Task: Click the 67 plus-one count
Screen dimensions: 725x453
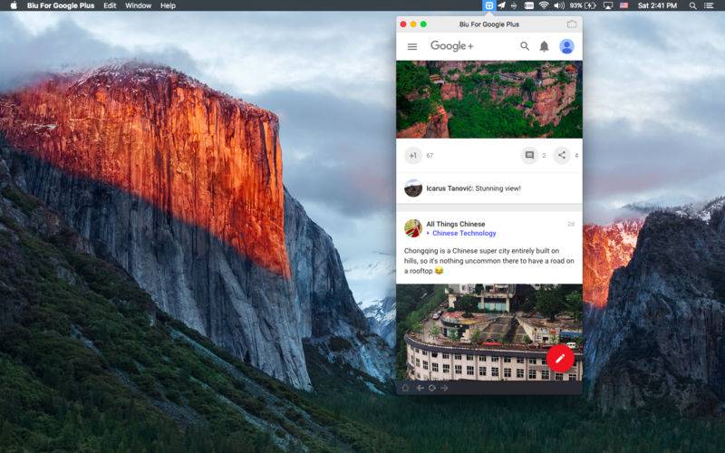Action: 430,155
